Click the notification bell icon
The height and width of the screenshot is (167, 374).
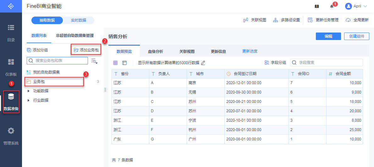[x=332, y=6]
